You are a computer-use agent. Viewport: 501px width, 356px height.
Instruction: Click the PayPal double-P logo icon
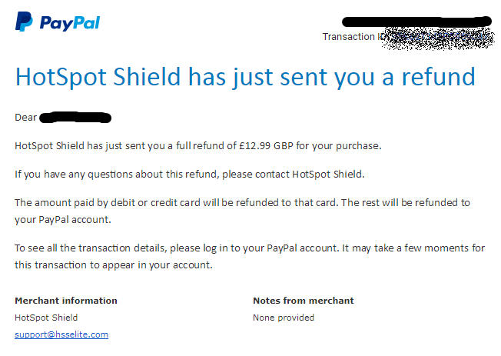point(24,22)
